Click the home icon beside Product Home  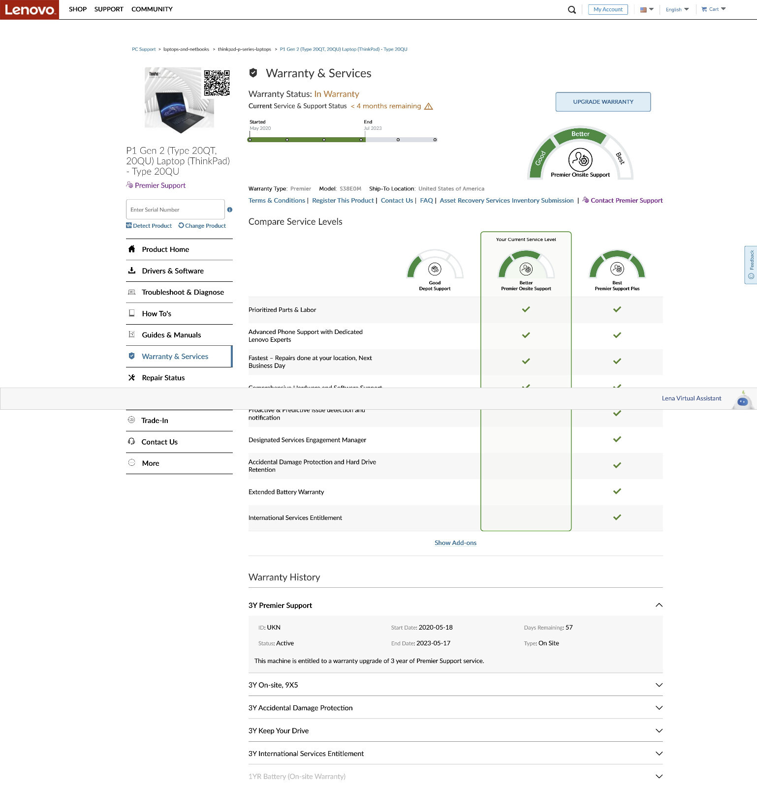131,249
